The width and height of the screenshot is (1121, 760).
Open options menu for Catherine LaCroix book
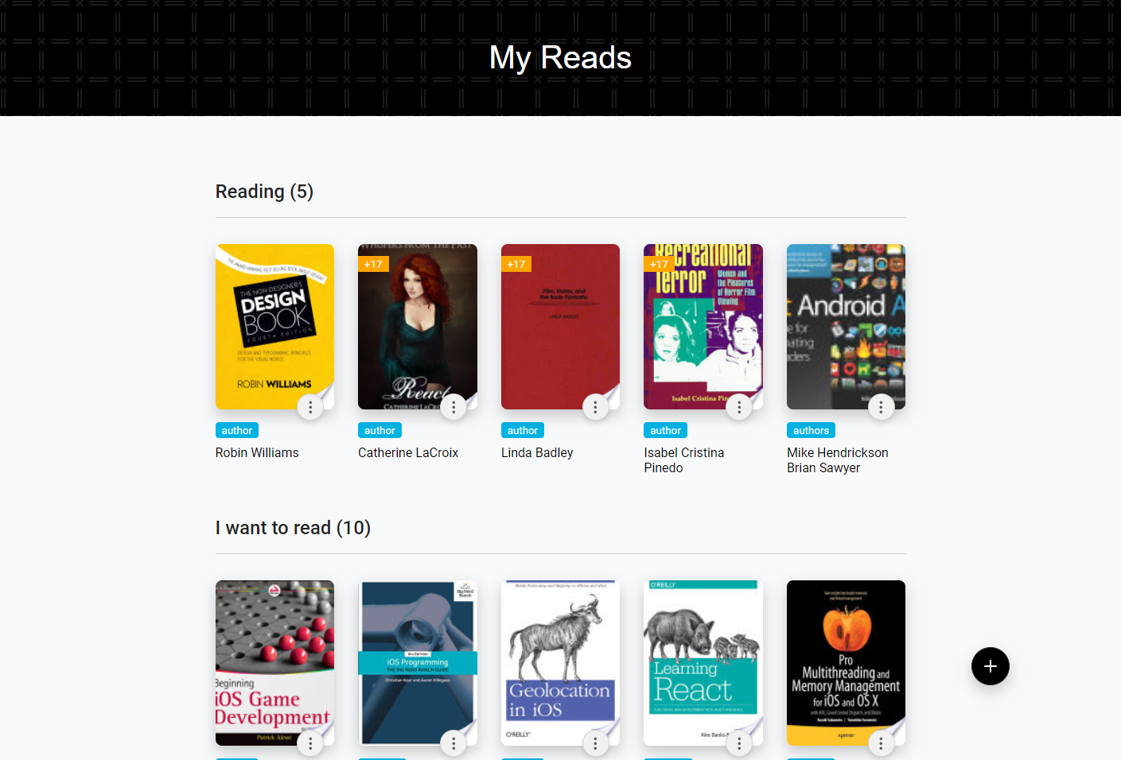(x=453, y=407)
